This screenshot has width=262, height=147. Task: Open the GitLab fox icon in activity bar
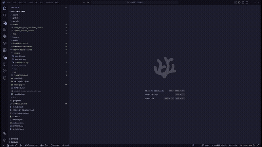[x=5, y=71]
